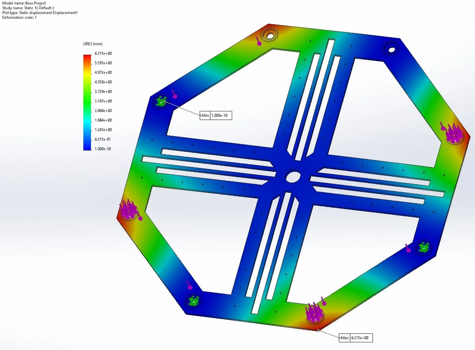Select legend value 1.243e+00
This screenshot has width=475, height=350.
(x=103, y=130)
